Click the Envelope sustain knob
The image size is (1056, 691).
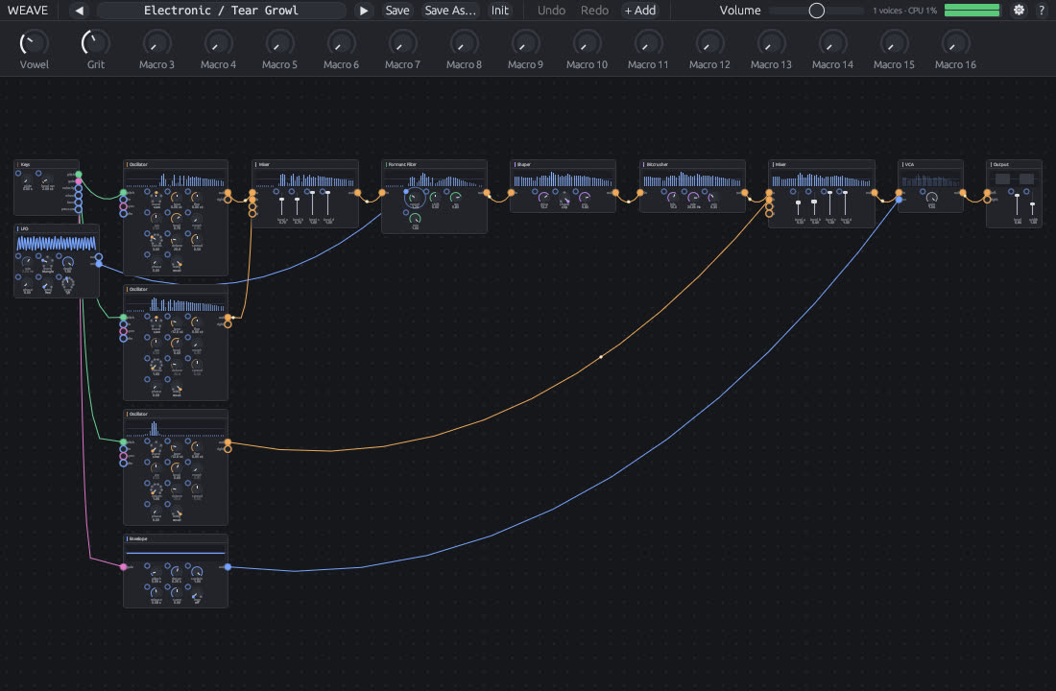(x=197, y=572)
